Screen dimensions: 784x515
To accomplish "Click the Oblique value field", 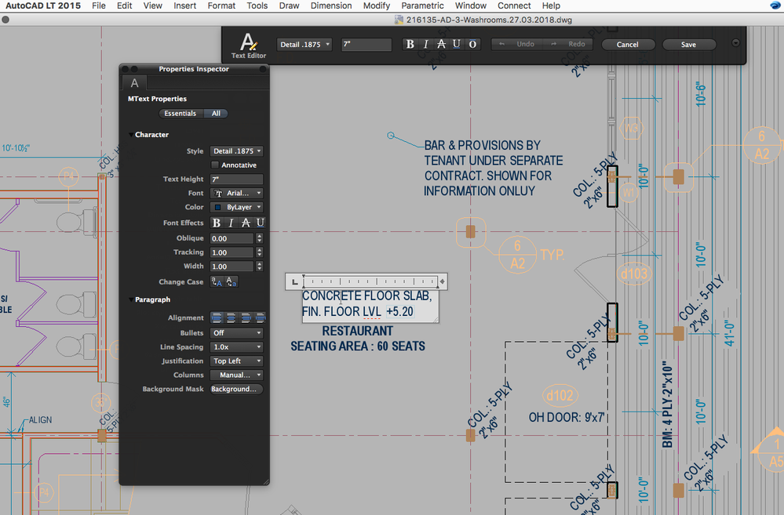I will coord(232,238).
